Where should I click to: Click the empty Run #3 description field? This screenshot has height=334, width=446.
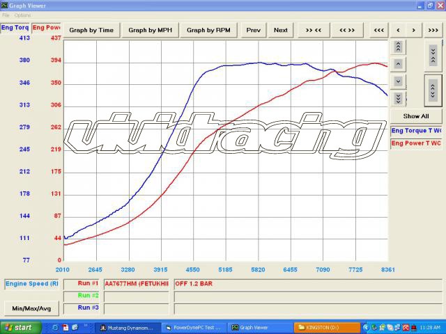pos(308,309)
